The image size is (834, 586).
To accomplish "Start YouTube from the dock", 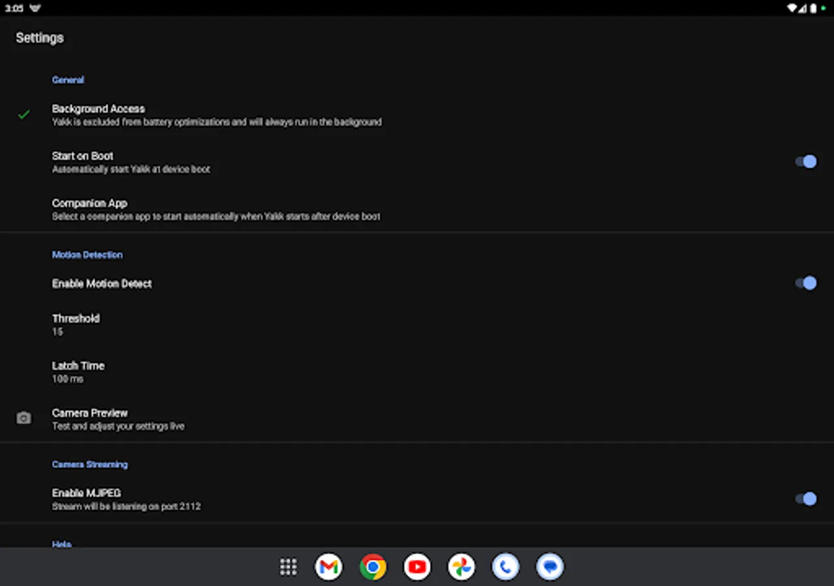I will (417, 566).
